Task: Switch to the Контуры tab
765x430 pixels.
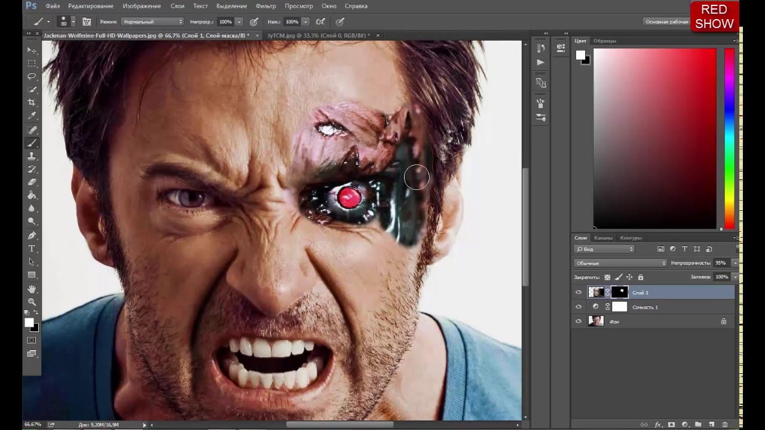Action: [631, 238]
